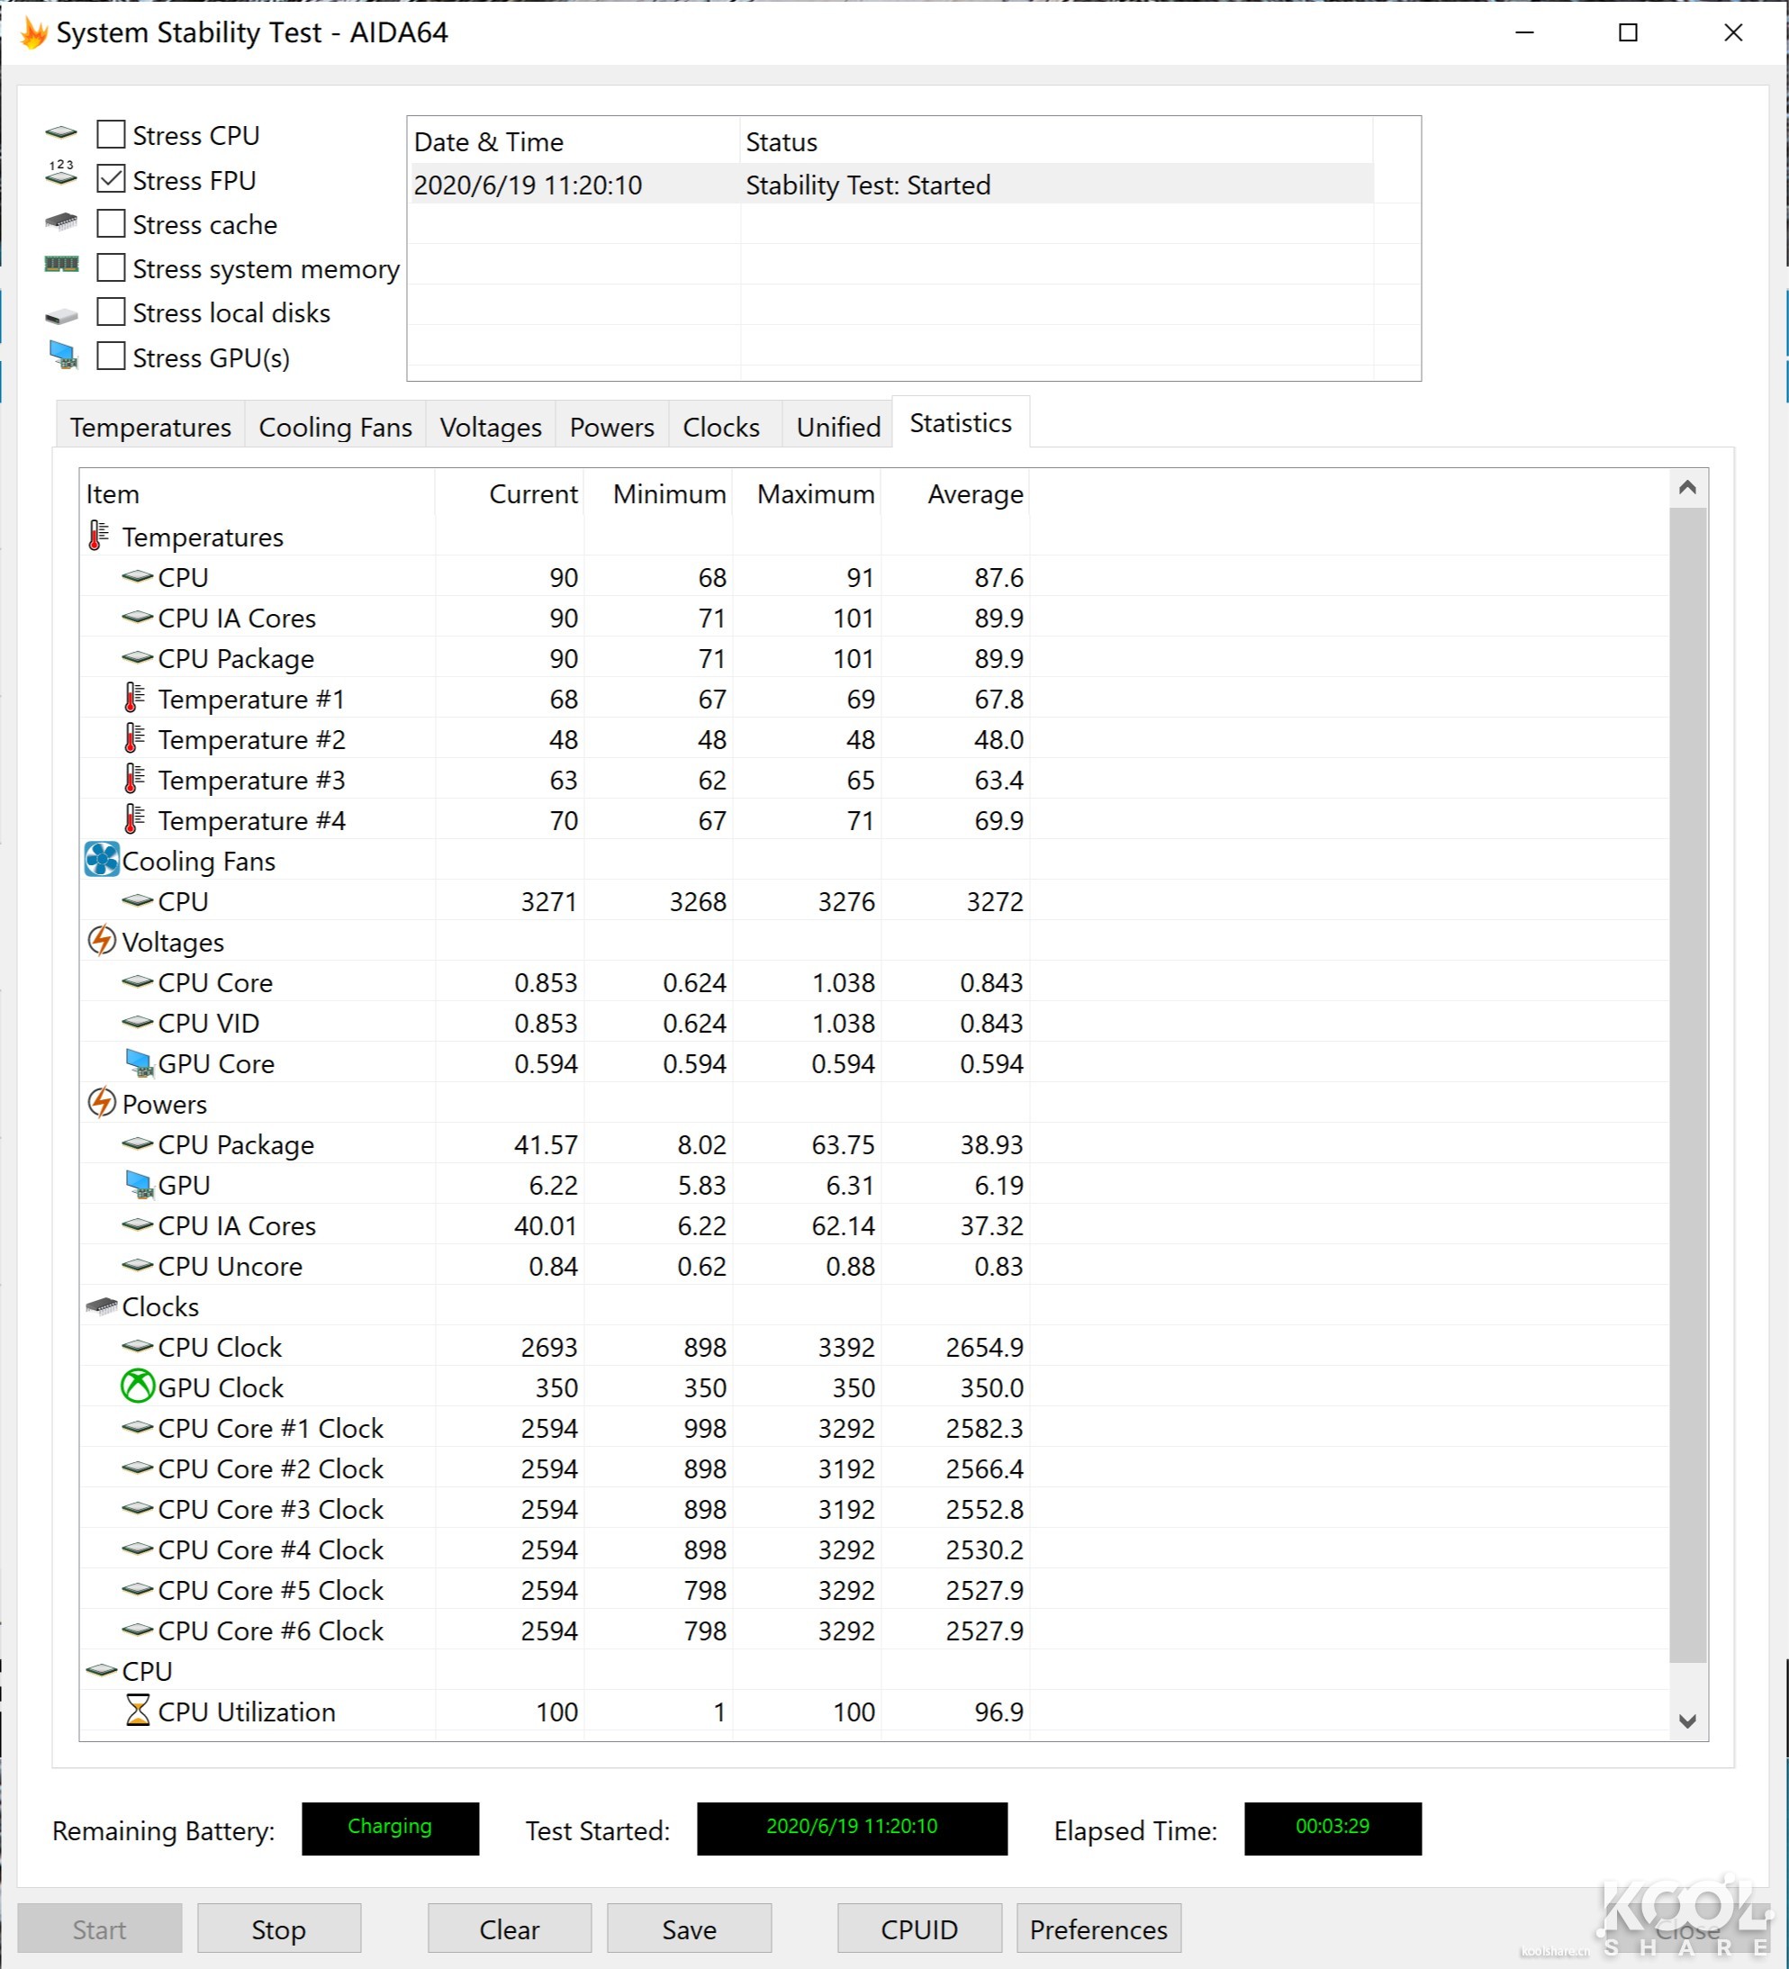Switch to the Temperatures tab
The width and height of the screenshot is (1789, 1969).
pos(149,427)
